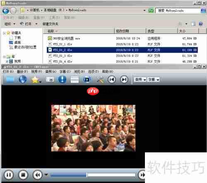Sort by the 类型 column header
Image resolution: width=207 pixels, height=183 pixels.
(x=161, y=31)
